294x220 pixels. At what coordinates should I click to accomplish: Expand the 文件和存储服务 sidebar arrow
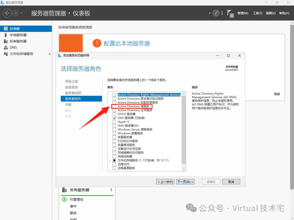[50, 54]
